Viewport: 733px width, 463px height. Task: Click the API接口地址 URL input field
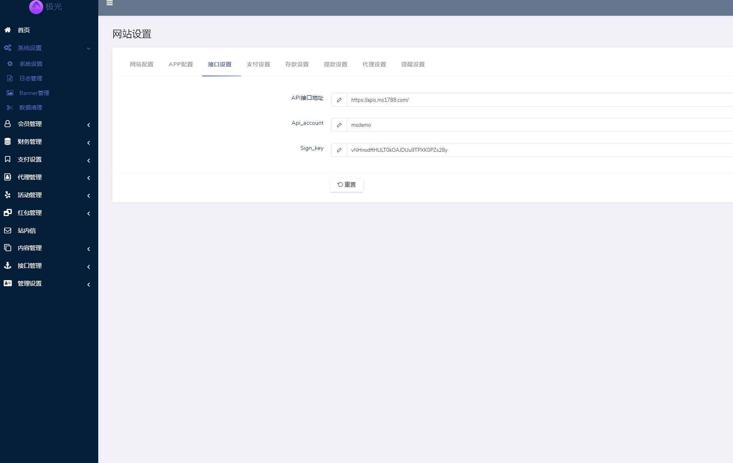[540, 100]
